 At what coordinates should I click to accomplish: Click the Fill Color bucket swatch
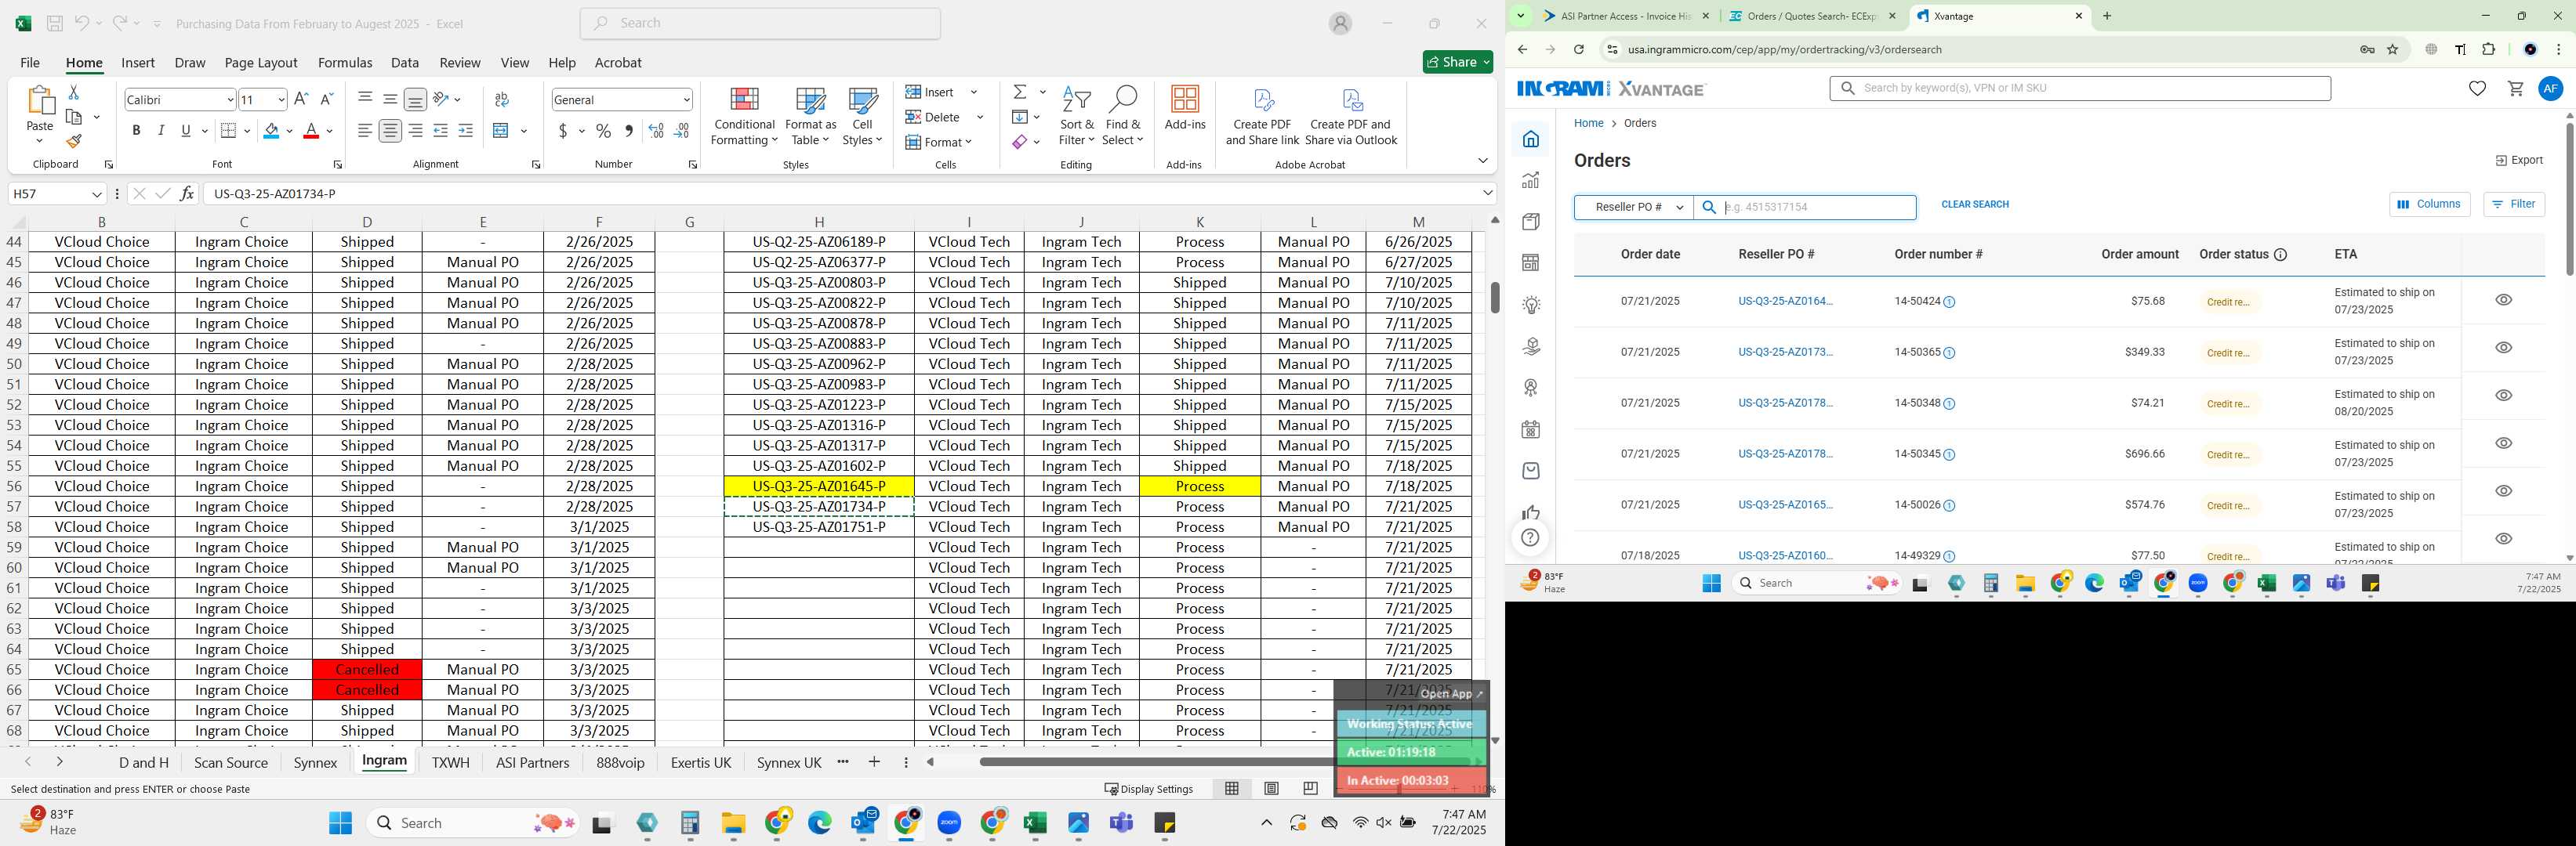pyautogui.click(x=271, y=131)
